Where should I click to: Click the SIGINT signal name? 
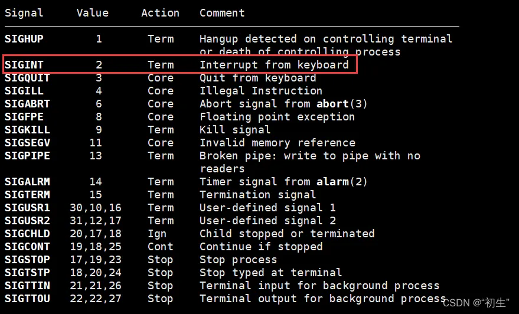[x=24, y=65]
